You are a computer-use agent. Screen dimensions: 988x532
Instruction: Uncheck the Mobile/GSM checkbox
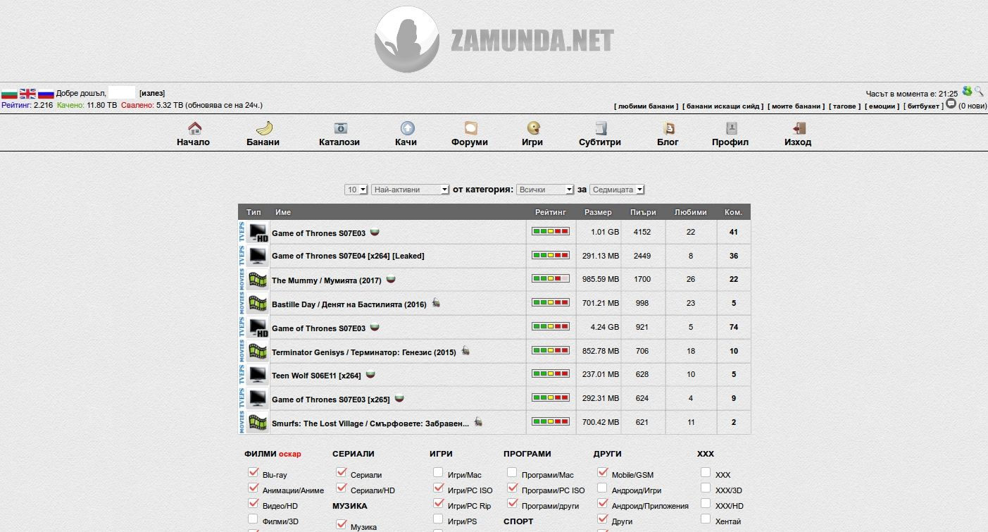[x=602, y=472]
